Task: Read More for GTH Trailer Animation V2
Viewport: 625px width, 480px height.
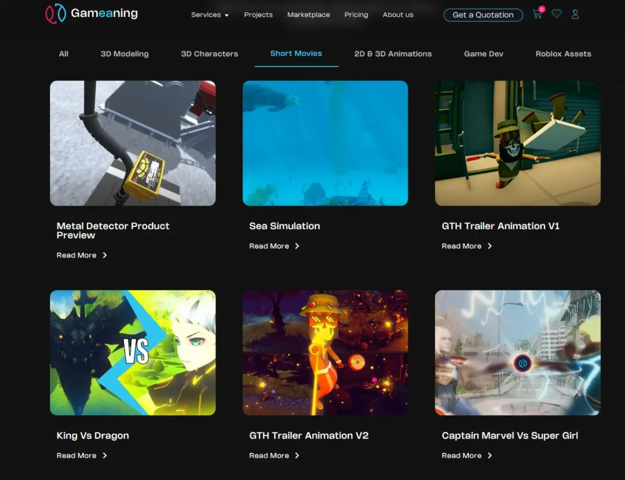Action: coord(274,456)
